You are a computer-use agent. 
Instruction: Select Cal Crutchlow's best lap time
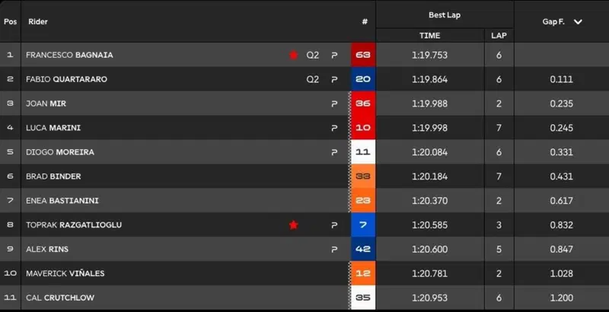(429, 298)
